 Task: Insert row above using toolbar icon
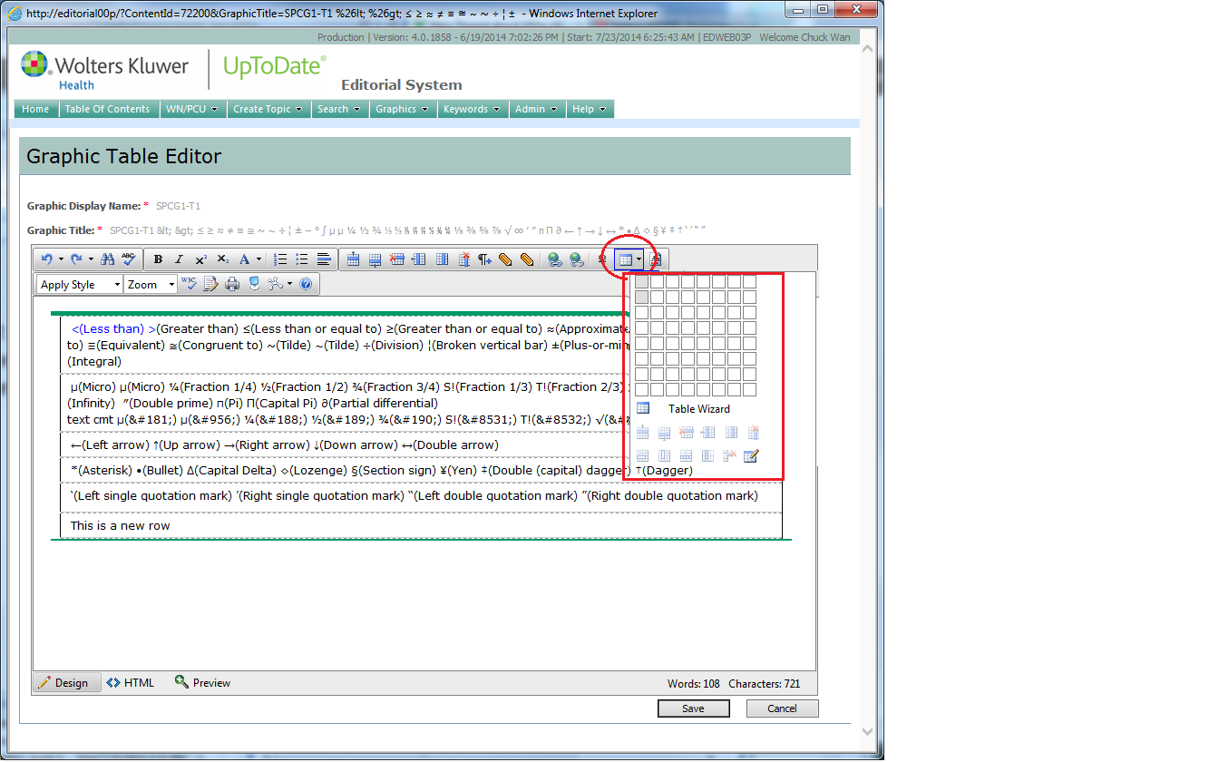pos(354,260)
